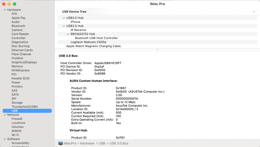The height and width of the screenshot is (147, 260).
Task: Select SATA in the sidebar
Action: [x=15, y=95]
